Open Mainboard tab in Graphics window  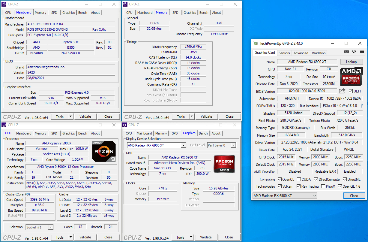click(144, 133)
